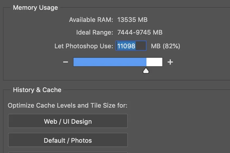Click the History & Cache section heading

coord(37,90)
